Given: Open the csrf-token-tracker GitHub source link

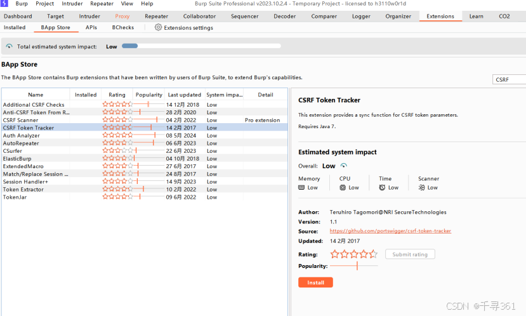Looking at the screenshot, I should pyautogui.click(x=390, y=231).
